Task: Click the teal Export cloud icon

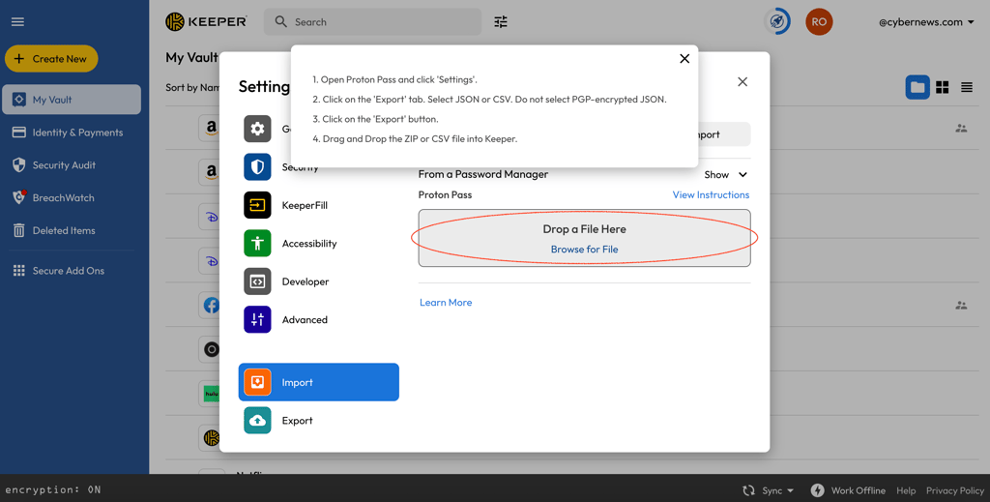Action: click(257, 421)
